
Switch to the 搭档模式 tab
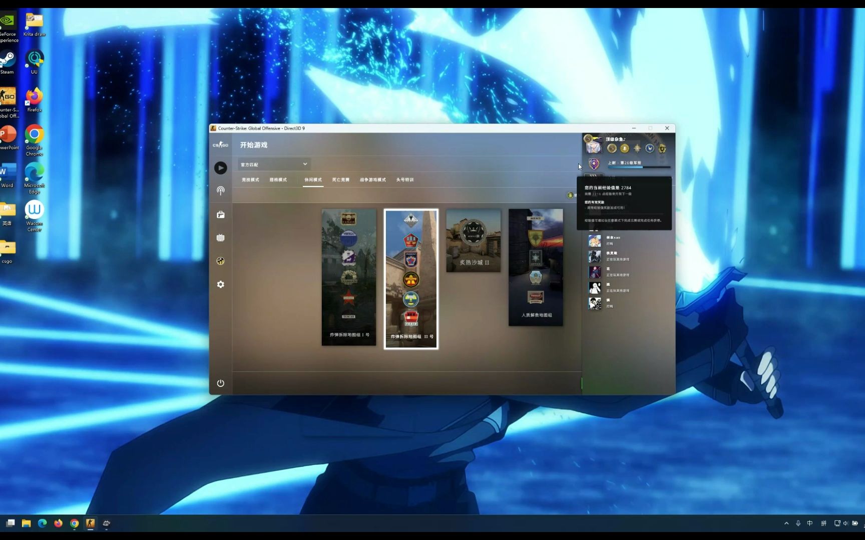[278, 179]
